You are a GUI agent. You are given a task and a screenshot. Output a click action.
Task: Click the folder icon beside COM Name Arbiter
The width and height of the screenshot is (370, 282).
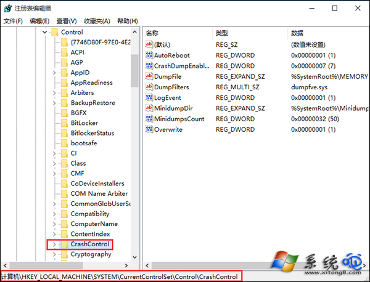click(x=64, y=194)
